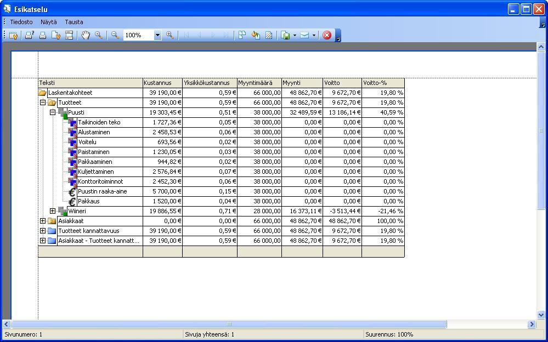Click the Voitto-% column header
Viewport: 548px width, 342px height.
click(383, 83)
